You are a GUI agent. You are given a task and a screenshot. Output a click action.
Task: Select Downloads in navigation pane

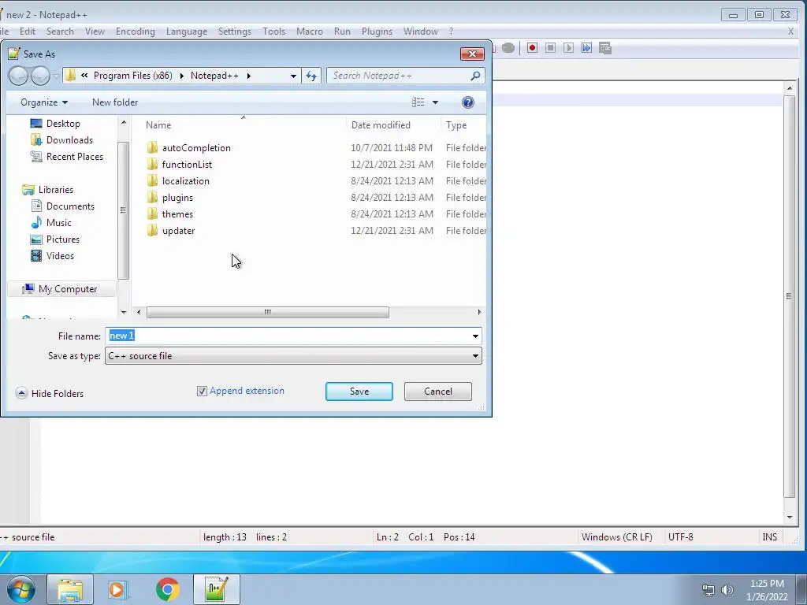point(61,140)
